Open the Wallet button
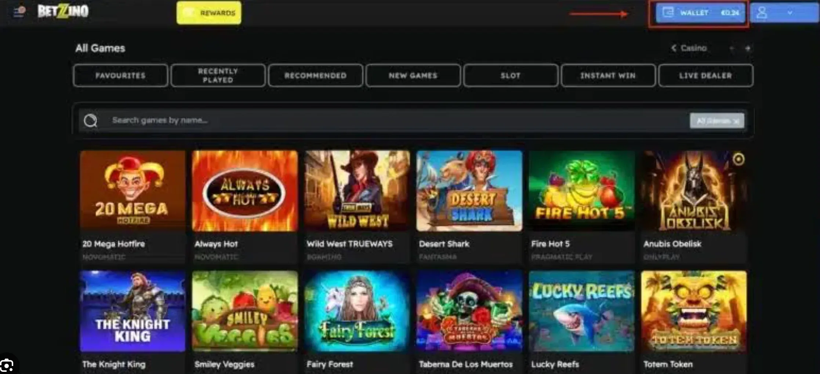This screenshot has height=374, width=820. point(700,13)
